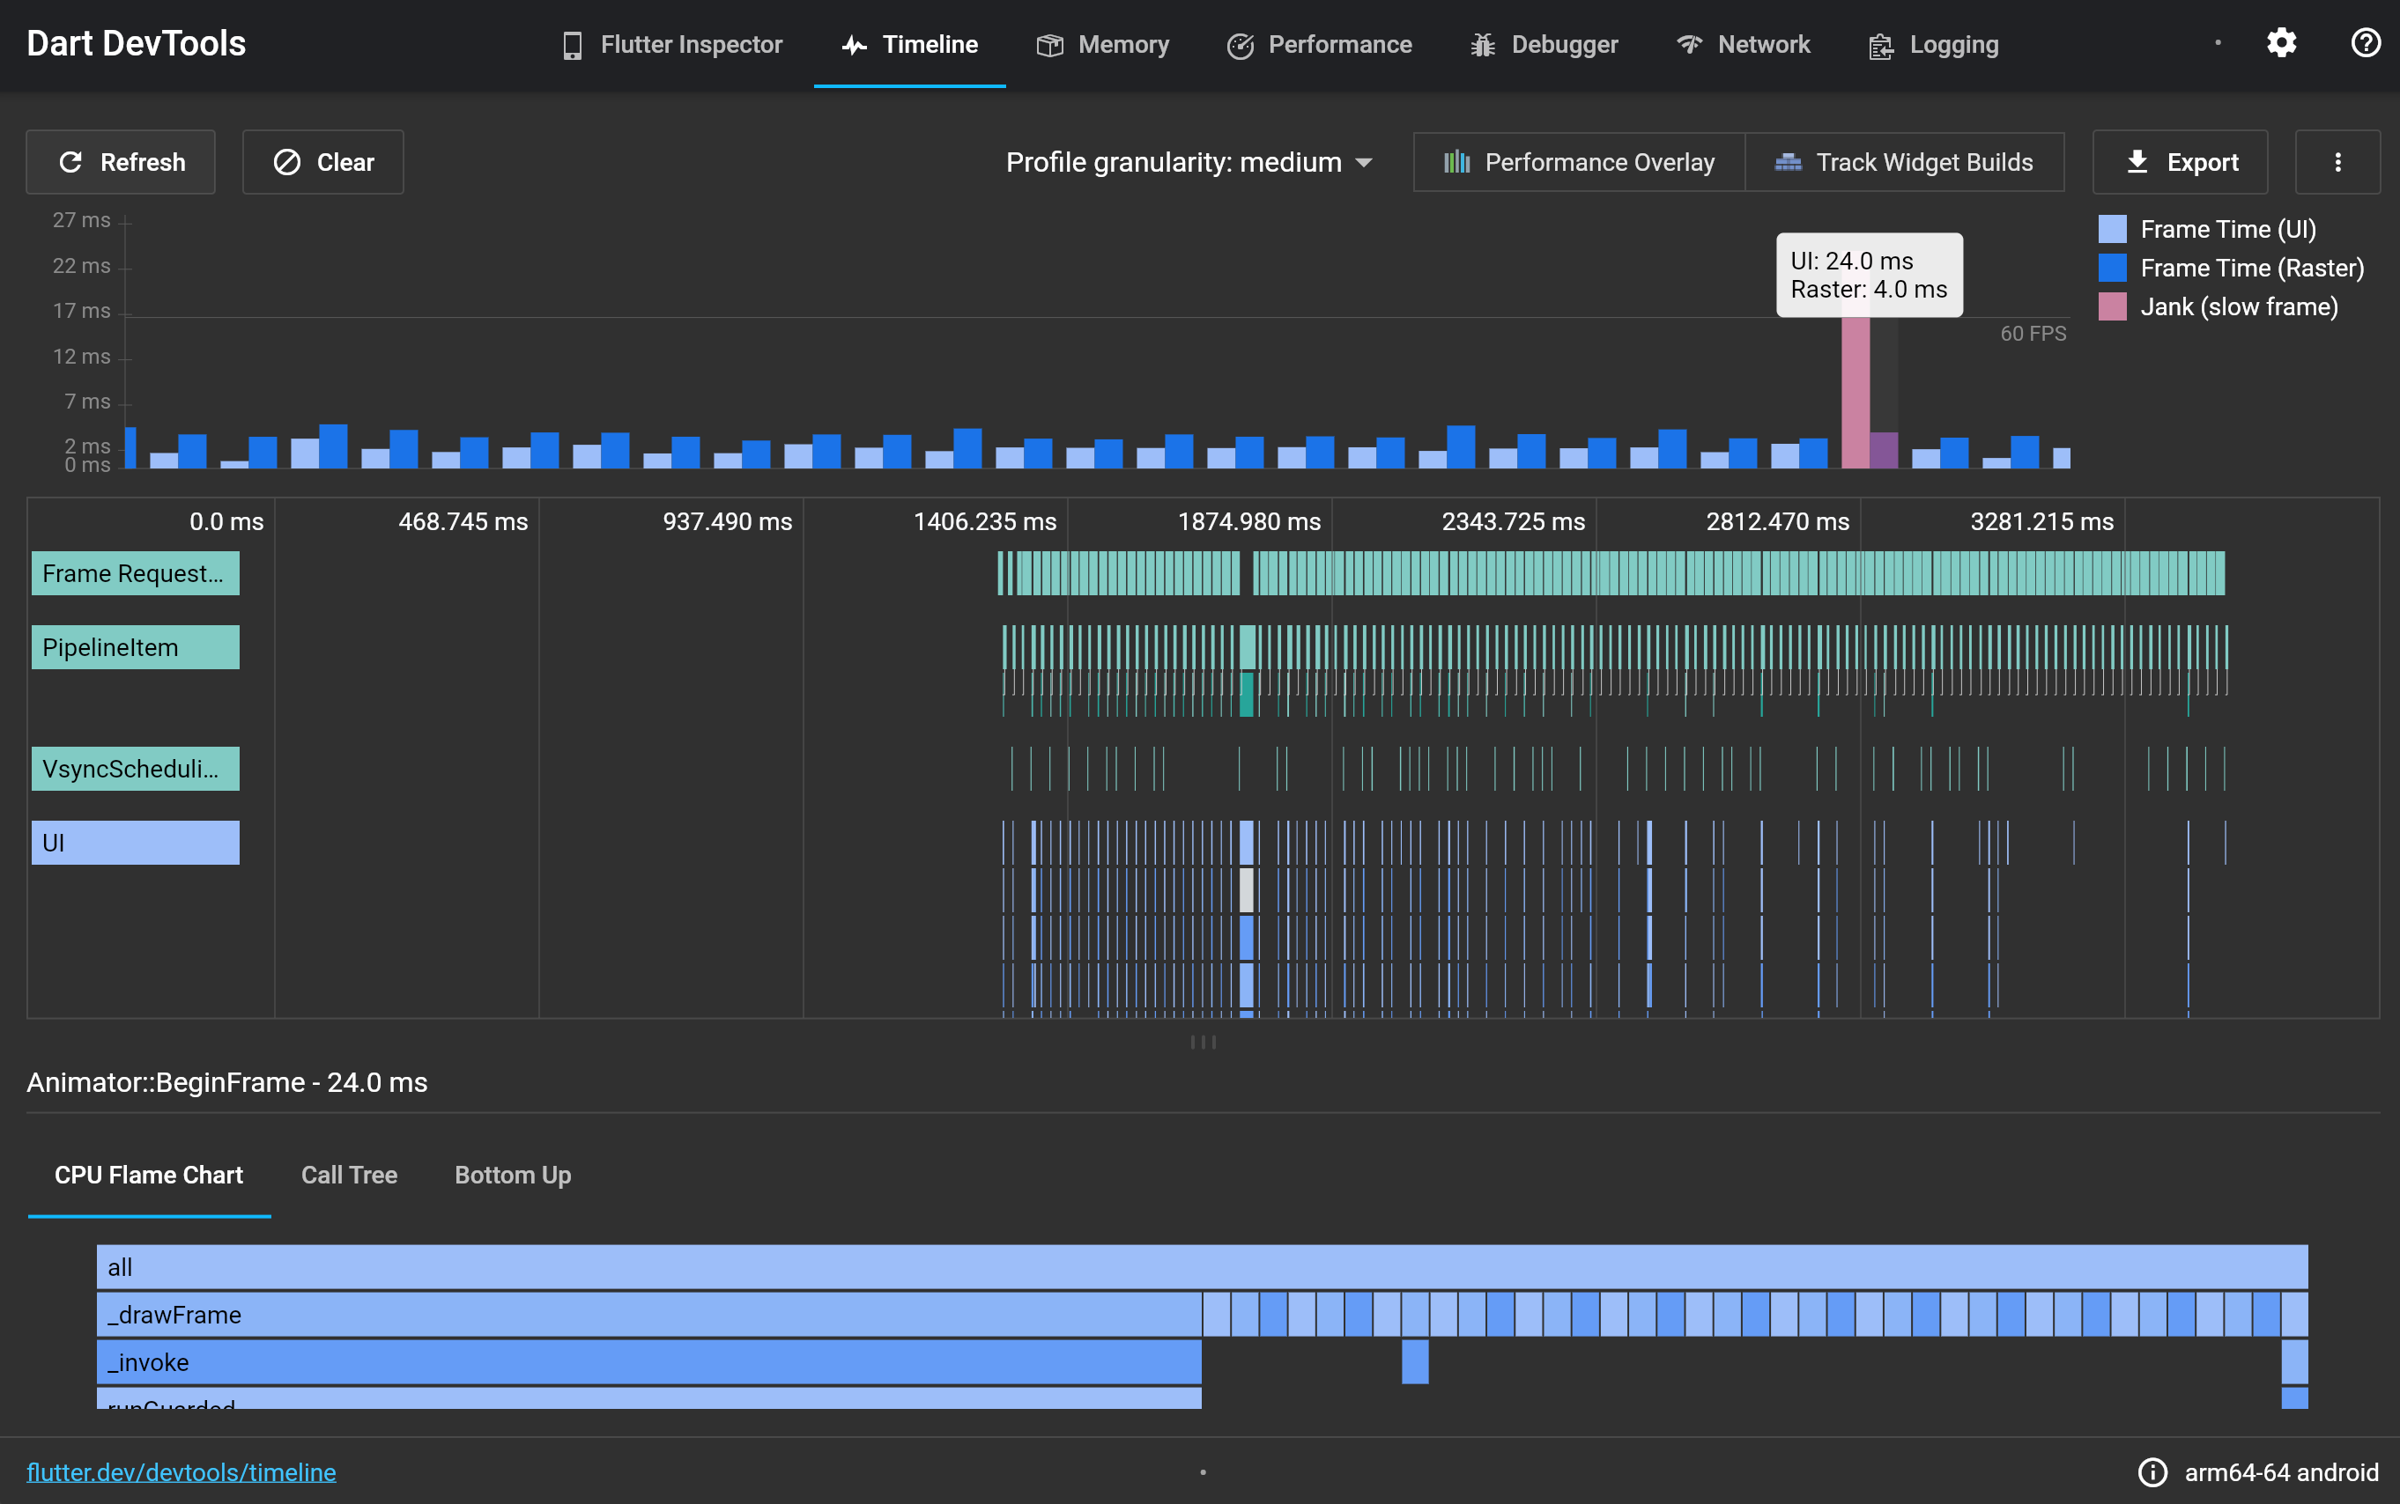This screenshot has height=1504, width=2400.
Task: Click the device info icon
Action: [x=2152, y=1472]
